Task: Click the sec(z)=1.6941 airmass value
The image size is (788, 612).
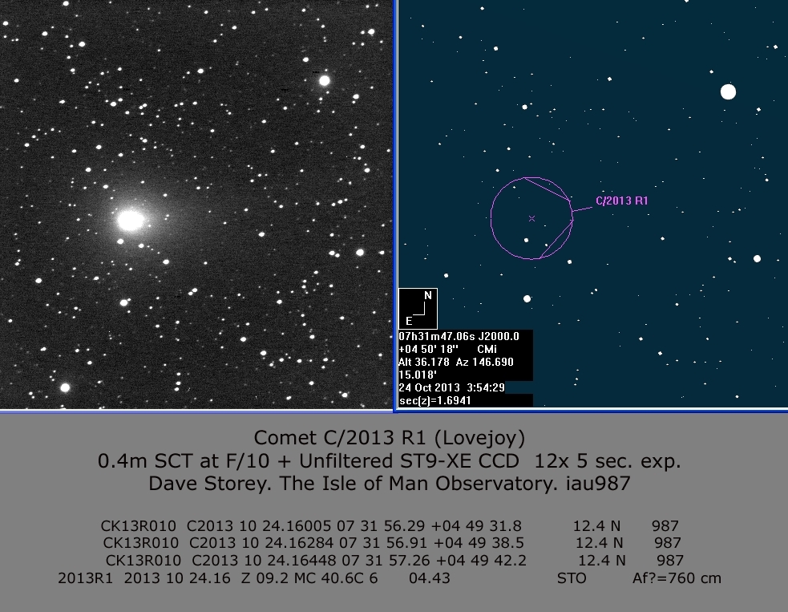Action: [434, 401]
